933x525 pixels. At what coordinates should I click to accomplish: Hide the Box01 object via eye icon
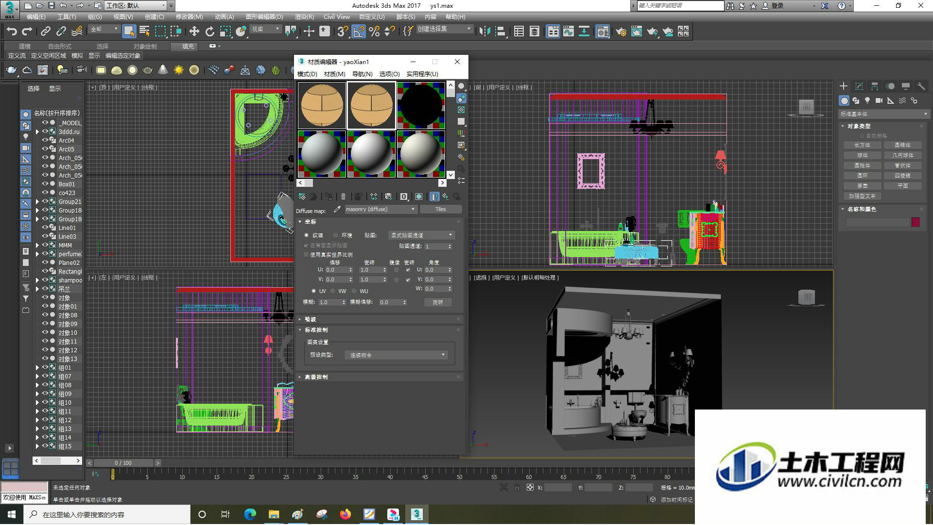click(x=45, y=184)
